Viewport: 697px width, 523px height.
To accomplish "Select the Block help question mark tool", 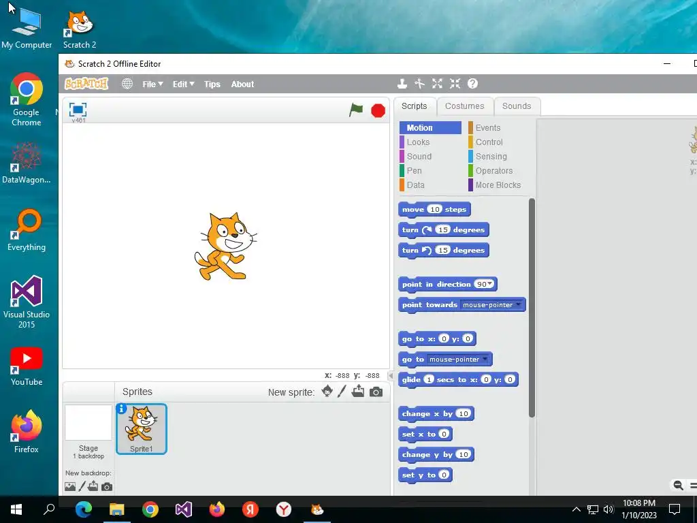I will pos(472,84).
